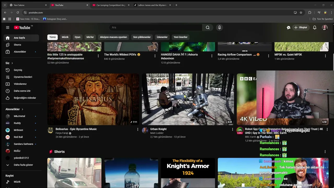Open Oynatma listeleri playlists
334x188 pixels.
tap(21, 77)
